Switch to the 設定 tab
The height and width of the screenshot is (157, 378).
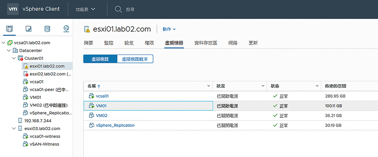129,43
